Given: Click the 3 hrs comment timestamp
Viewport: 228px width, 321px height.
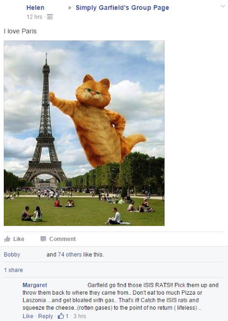Looking at the screenshot, I should pyautogui.click(x=80, y=316).
